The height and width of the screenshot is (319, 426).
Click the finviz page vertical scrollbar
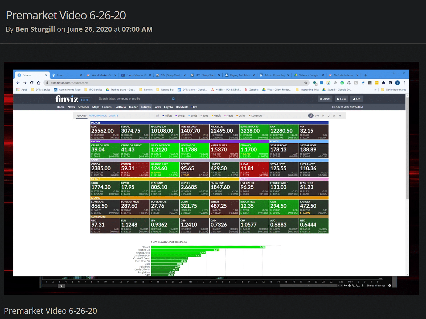[x=407, y=148]
